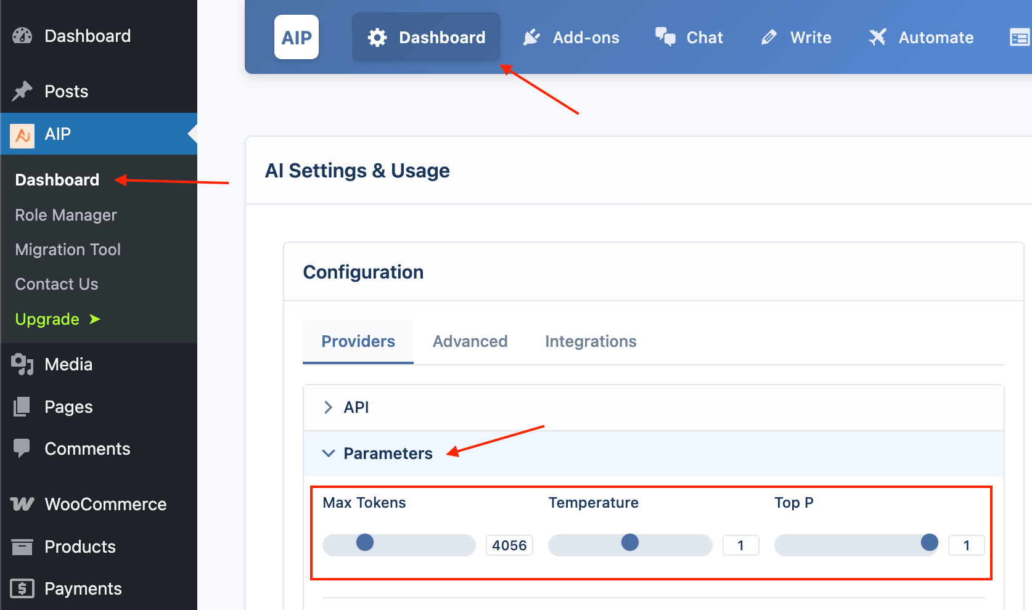Image resolution: width=1032 pixels, height=610 pixels.
Task: Collapse the Parameters section chevron
Action: [x=329, y=453]
